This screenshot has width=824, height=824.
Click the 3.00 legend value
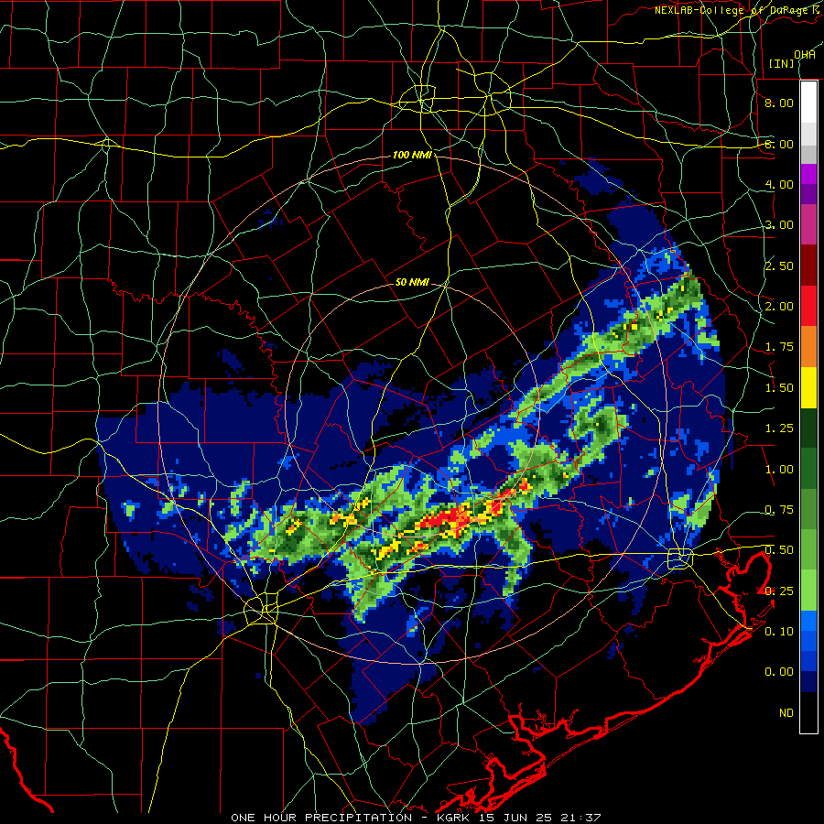click(779, 225)
